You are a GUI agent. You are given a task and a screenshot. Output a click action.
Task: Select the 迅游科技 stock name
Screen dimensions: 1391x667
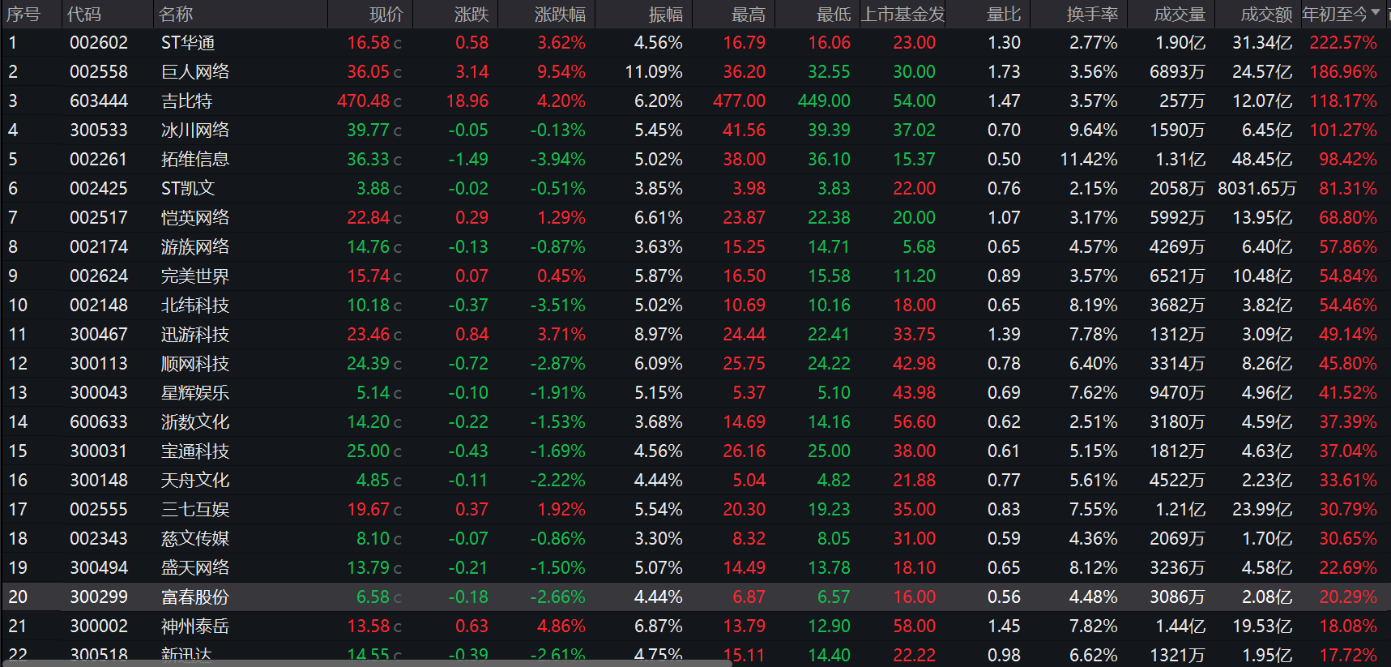tap(195, 334)
